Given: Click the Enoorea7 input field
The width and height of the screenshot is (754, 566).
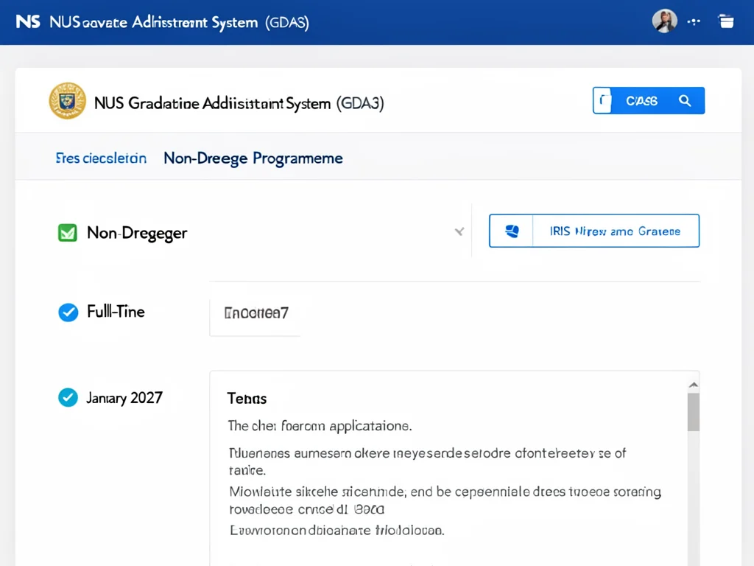Looking at the screenshot, I should coord(255,313).
